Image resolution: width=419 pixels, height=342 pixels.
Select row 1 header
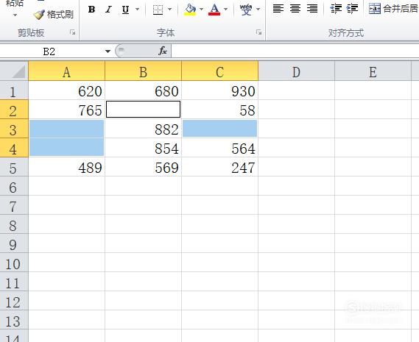pos(14,90)
